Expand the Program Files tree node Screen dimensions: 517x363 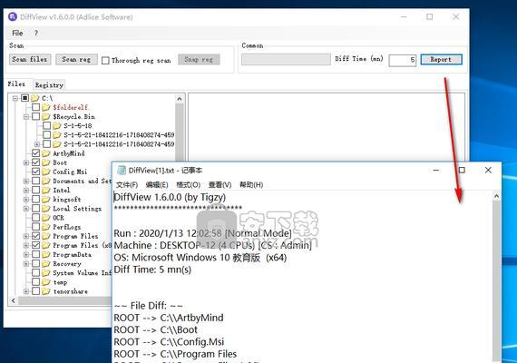click(26, 236)
